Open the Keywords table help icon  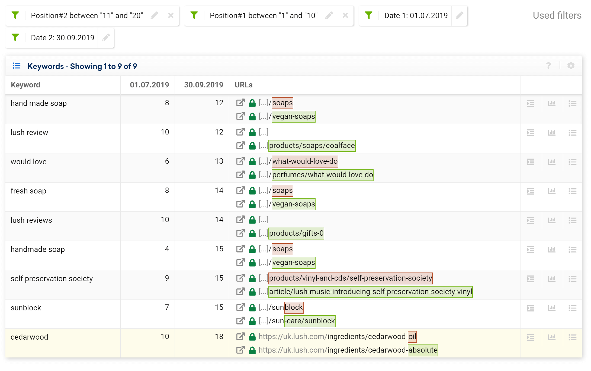point(548,66)
